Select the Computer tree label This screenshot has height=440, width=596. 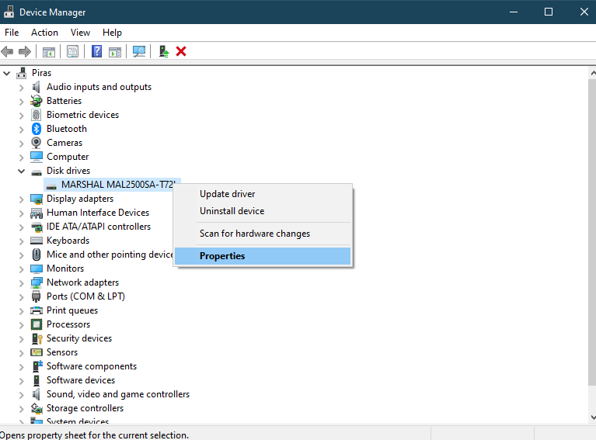(x=68, y=157)
